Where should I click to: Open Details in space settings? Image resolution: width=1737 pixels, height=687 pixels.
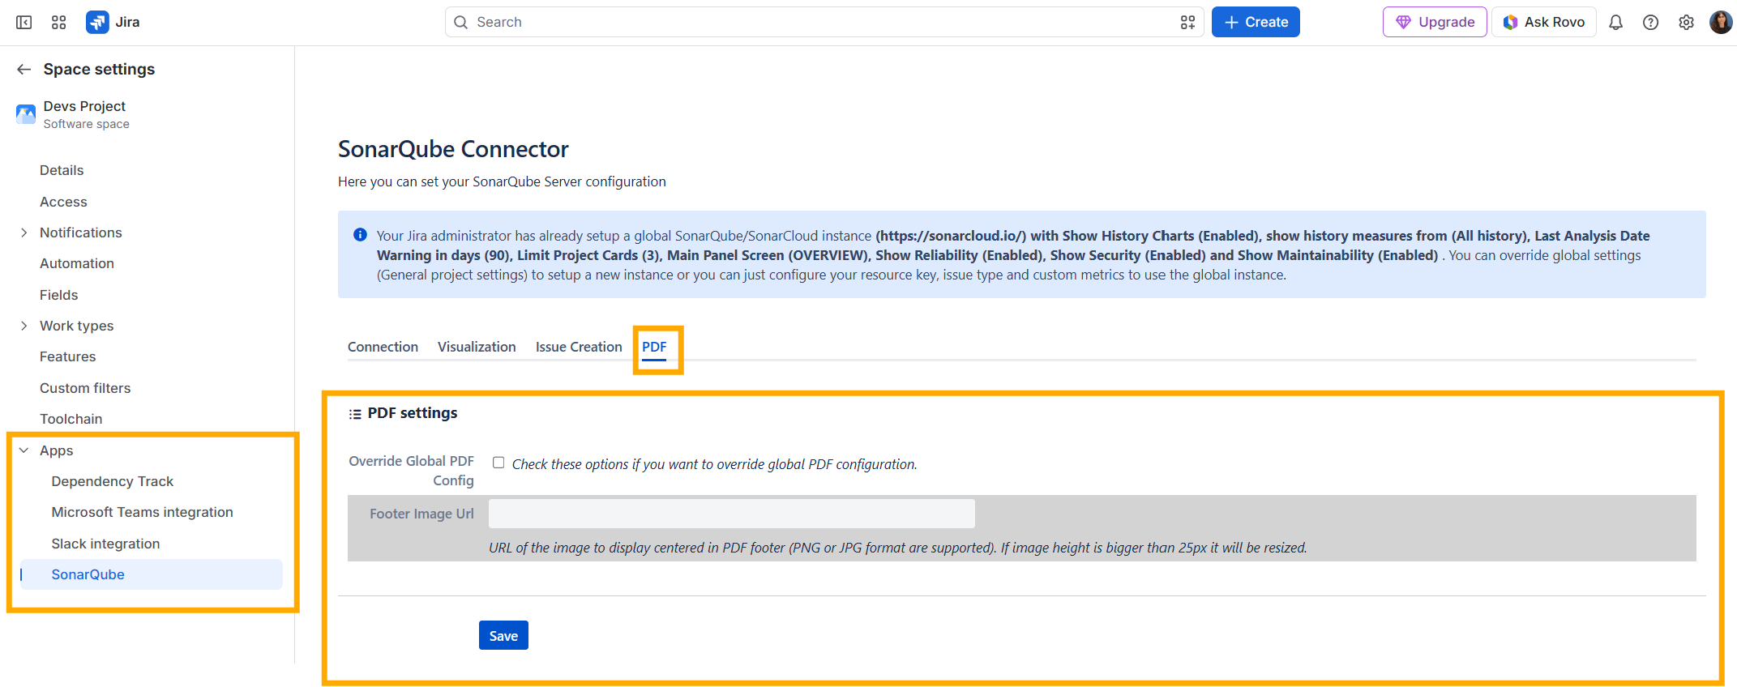[x=62, y=170]
